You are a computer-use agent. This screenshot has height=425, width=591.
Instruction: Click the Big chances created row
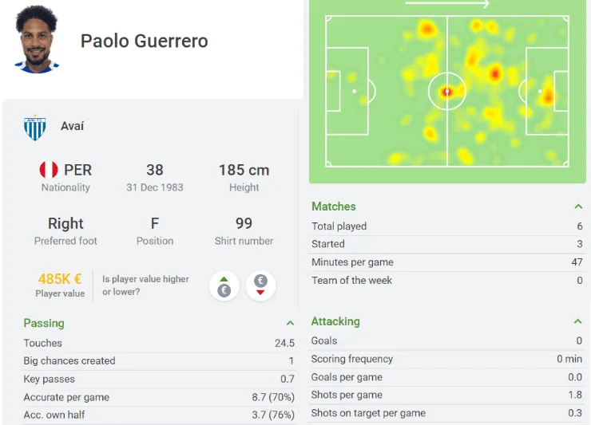(159, 360)
